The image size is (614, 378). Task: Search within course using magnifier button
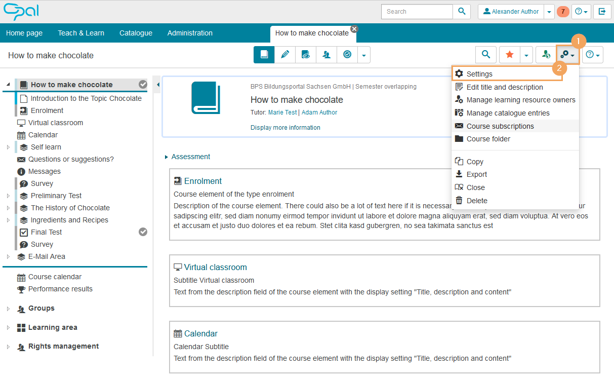[486, 55]
